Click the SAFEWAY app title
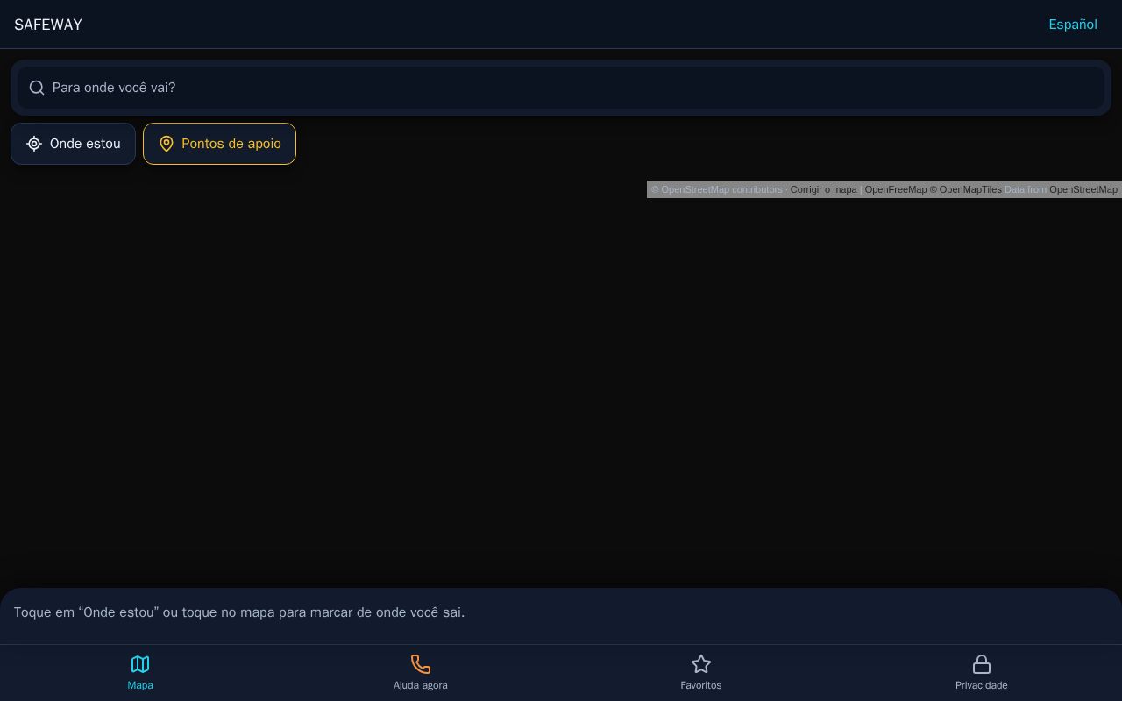The width and height of the screenshot is (1122, 701). [x=48, y=25]
